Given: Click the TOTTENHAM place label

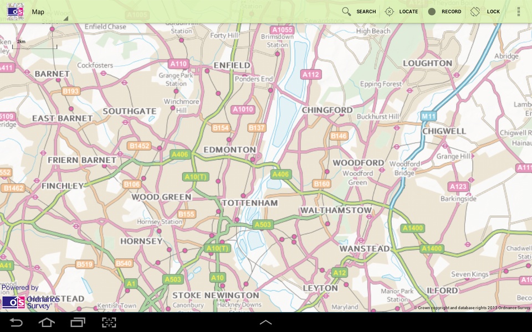Looking at the screenshot, I should coord(250,203).
